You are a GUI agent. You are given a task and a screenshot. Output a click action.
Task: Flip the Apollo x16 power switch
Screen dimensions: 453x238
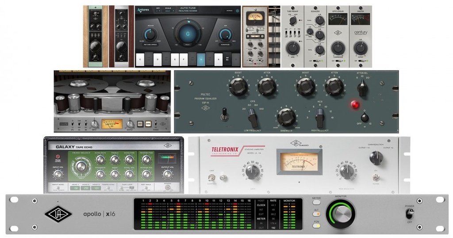pos(410,214)
